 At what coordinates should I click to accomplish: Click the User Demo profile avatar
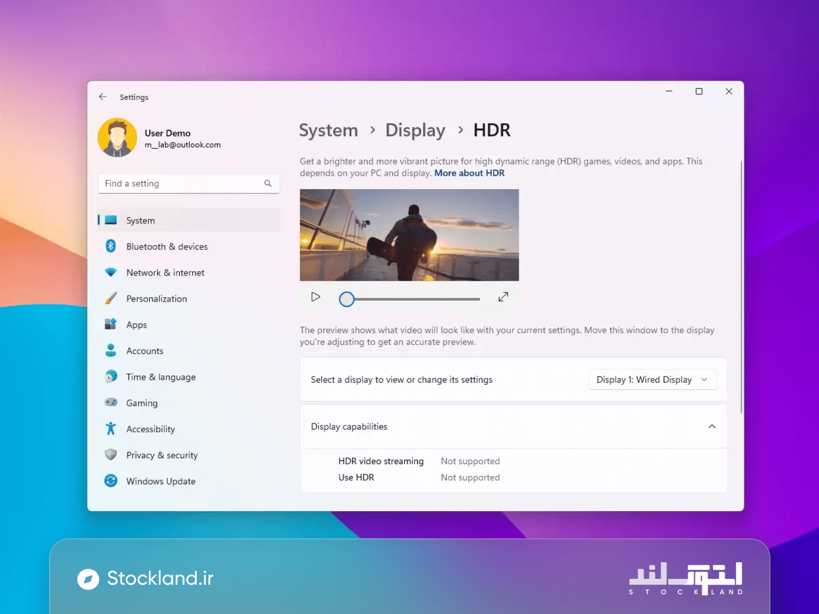click(x=117, y=138)
